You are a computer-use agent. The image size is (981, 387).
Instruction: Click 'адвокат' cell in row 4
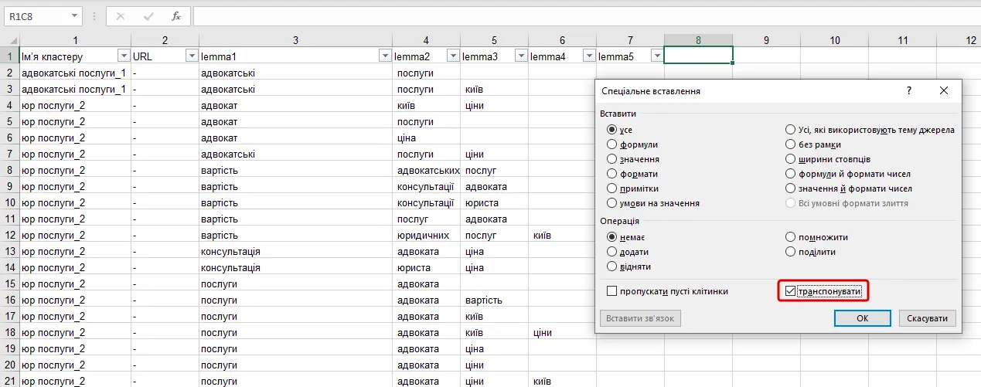tap(295, 105)
